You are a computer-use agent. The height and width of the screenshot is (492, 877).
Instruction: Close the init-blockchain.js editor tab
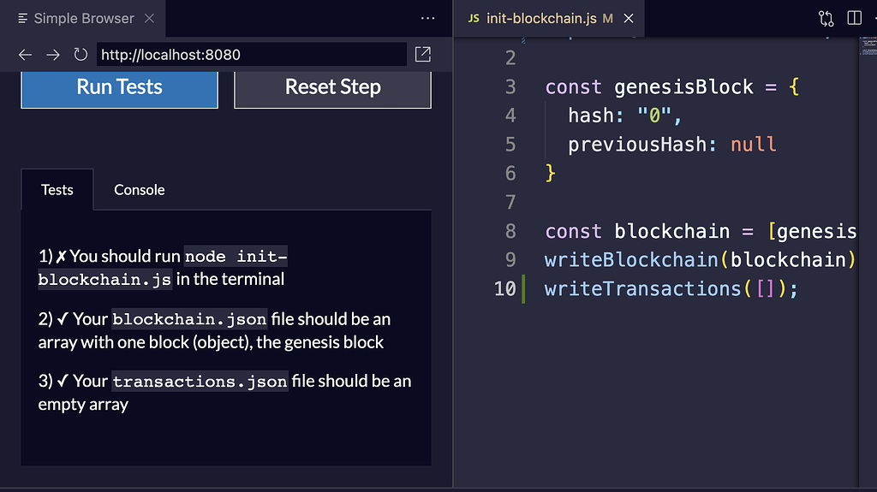pos(629,18)
